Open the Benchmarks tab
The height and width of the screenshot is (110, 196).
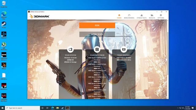tap(129, 16)
